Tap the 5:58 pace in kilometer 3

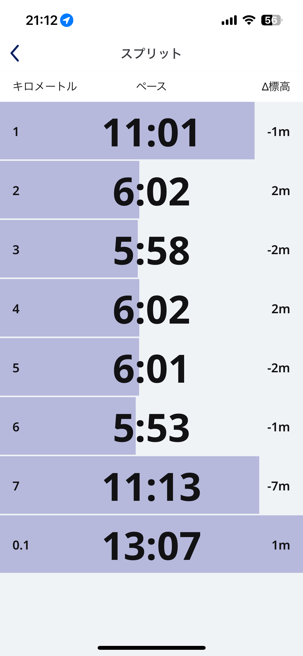click(151, 250)
